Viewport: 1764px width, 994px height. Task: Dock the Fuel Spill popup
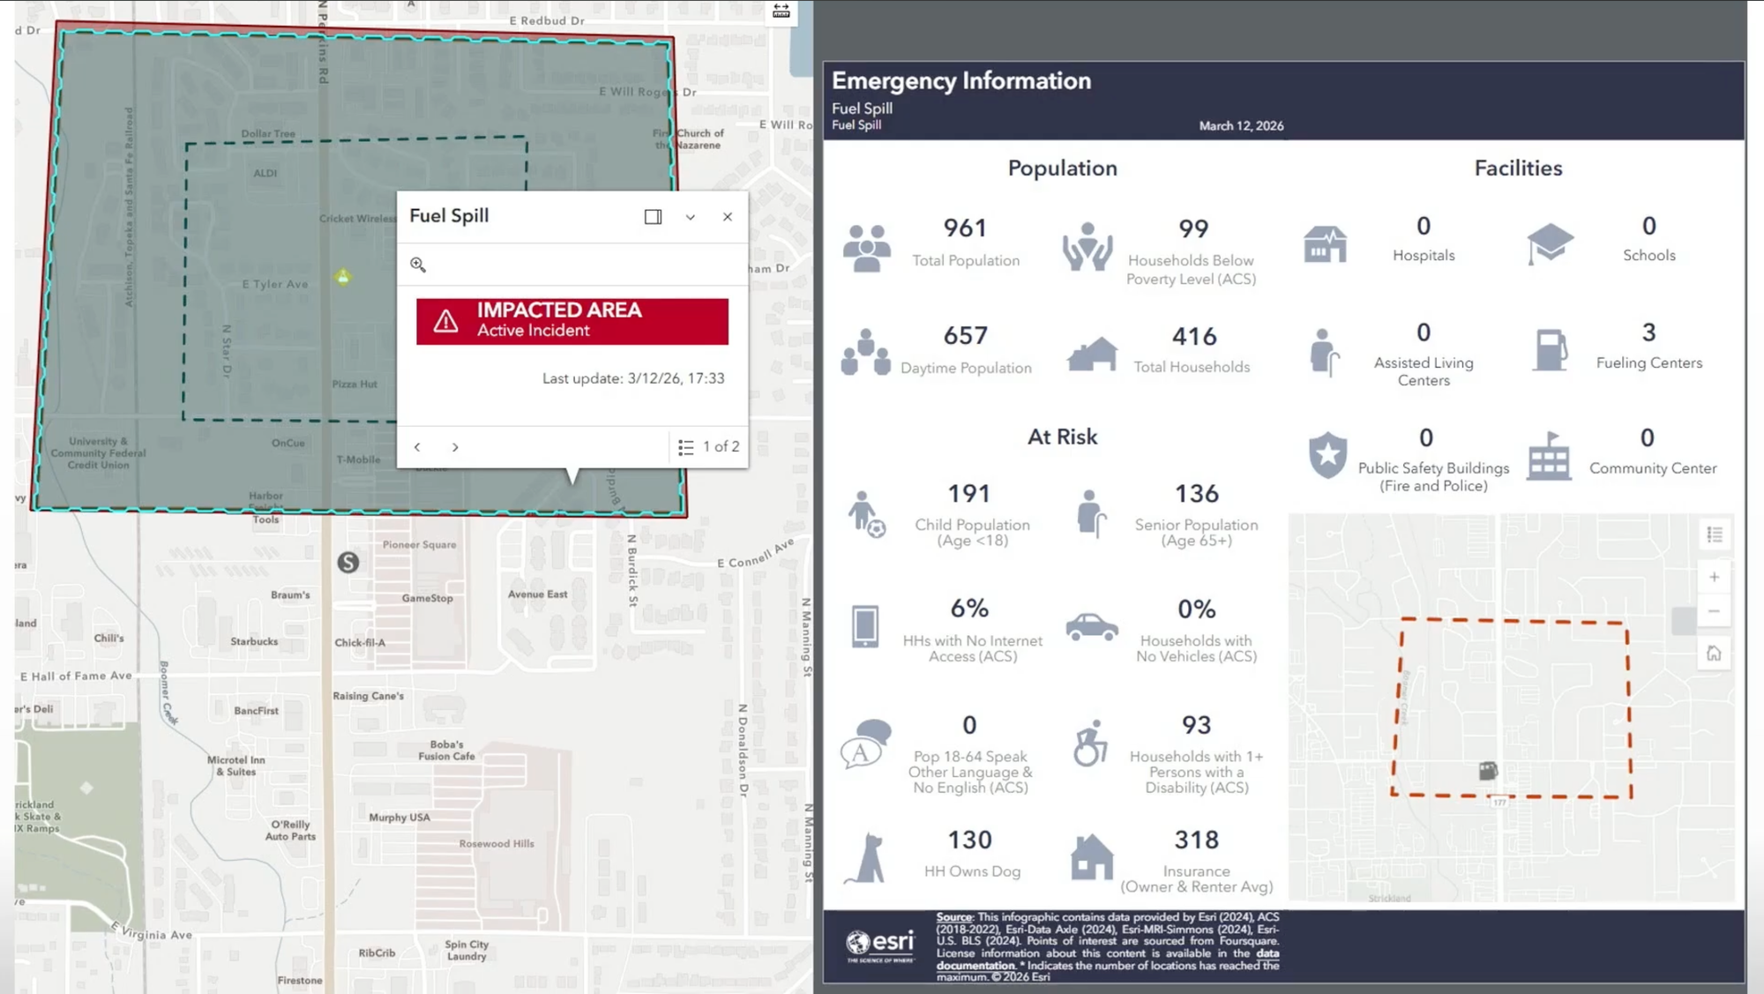(653, 217)
